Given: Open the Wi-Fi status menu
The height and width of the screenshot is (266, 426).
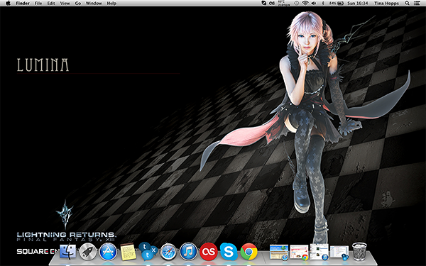Looking at the screenshot, I should pos(305,4).
